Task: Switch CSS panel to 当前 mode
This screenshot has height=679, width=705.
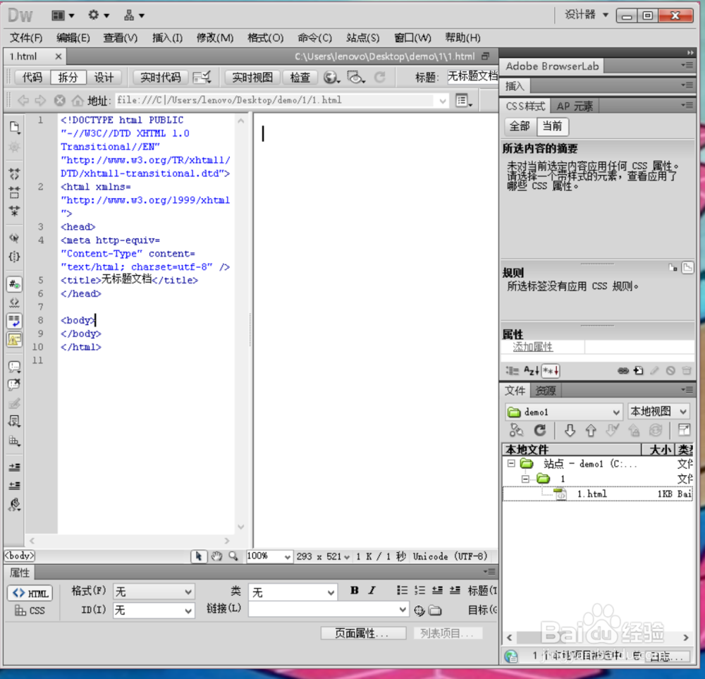Action: point(553,126)
